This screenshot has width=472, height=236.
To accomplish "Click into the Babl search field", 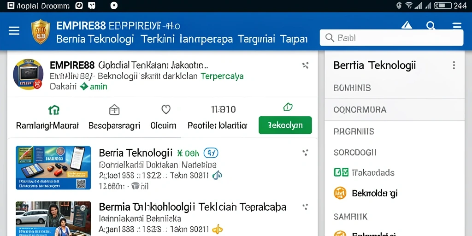I will (391, 38).
